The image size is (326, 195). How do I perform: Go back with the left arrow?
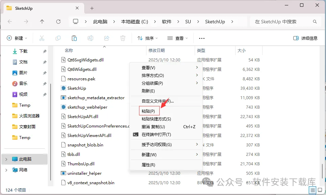[x=10, y=22]
